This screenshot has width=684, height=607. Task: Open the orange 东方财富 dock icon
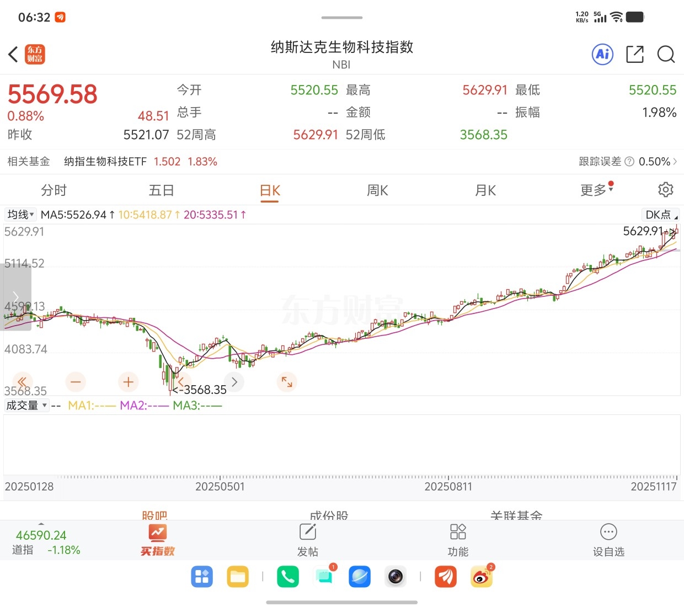446,577
